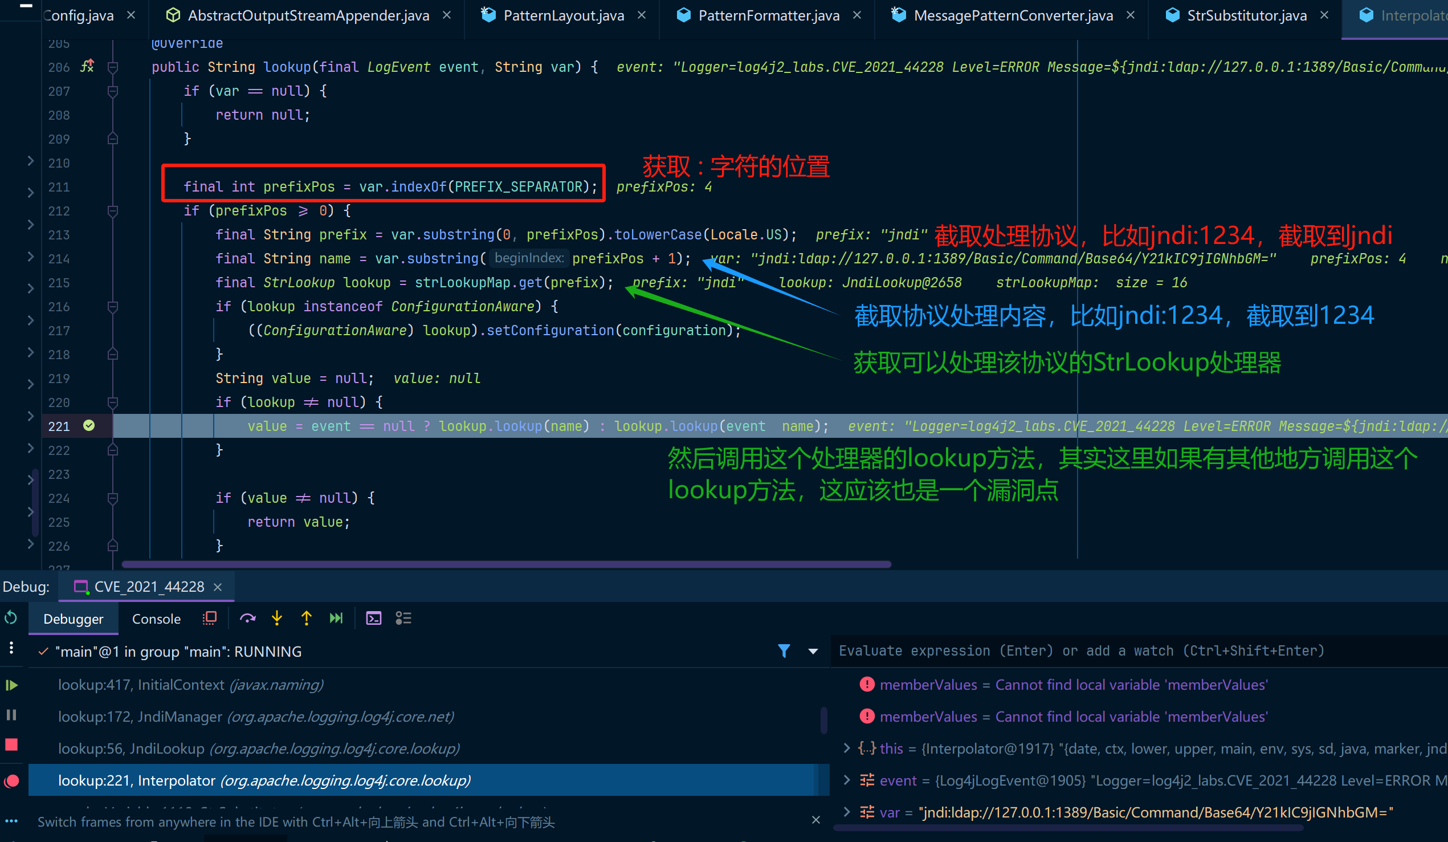
Task: Click the second memberValues watch entry
Action: click(1074, 717)
